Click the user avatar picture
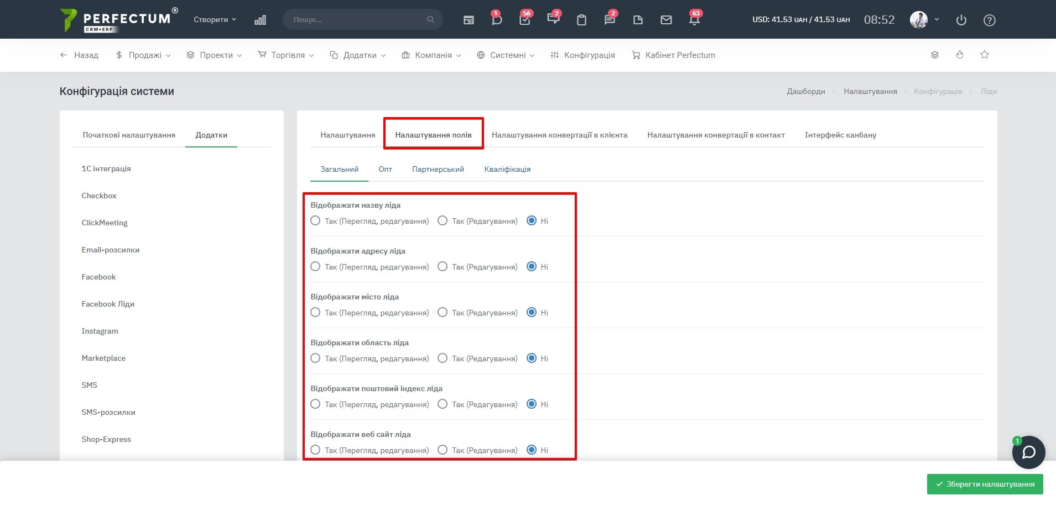Image resolution: width=1056 pixels, height=506 pixels. pos(919,19)
